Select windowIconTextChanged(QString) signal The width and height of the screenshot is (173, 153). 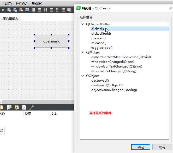click(117, 66)
